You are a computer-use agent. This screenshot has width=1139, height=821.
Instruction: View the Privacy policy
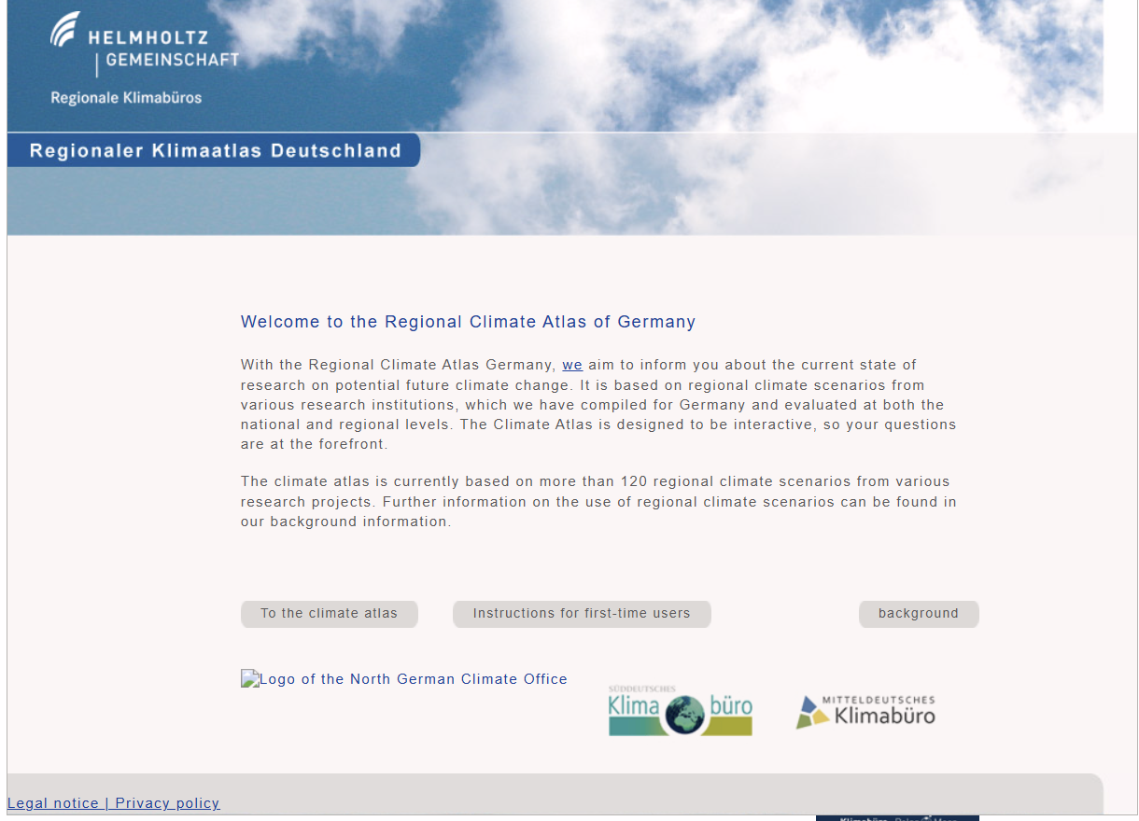tap(166, 802)
